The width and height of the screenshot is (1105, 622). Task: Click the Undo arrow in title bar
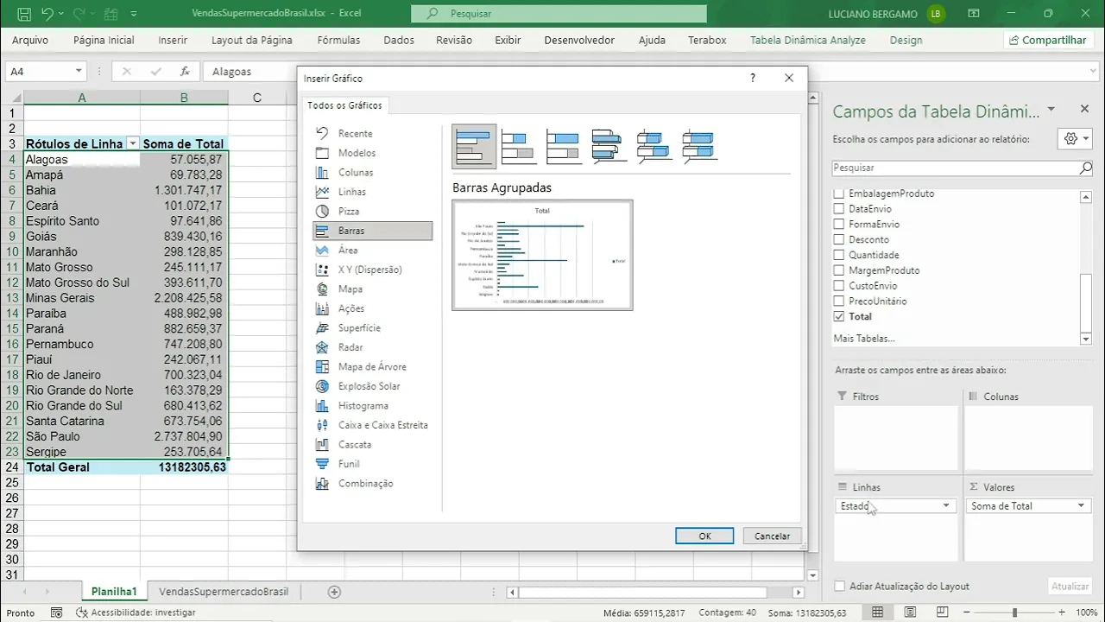[47, 14]
